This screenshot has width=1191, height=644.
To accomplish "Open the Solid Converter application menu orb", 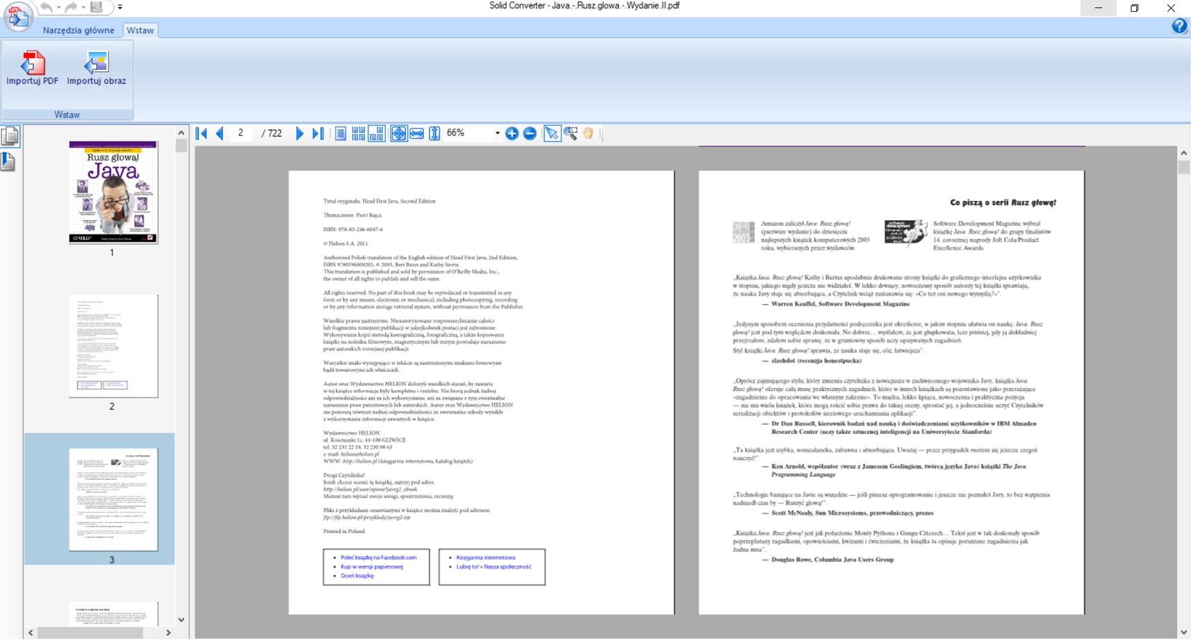I will (x=17, y=16).
